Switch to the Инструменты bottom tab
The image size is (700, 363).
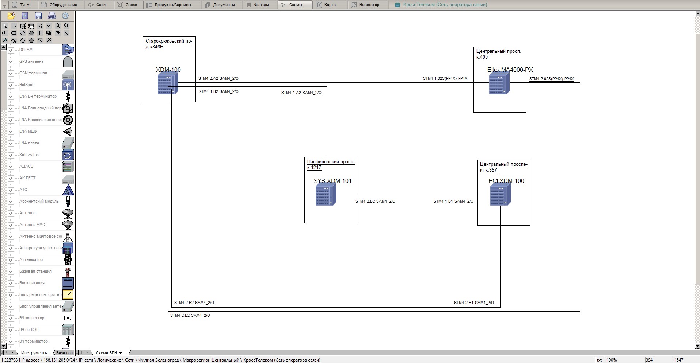tap(34, 353)
